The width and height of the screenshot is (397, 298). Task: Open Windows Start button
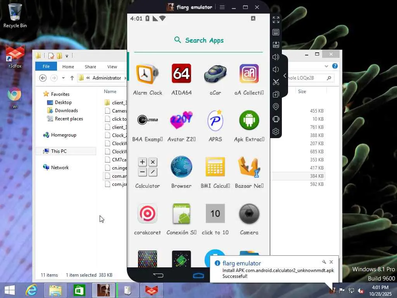point(10,290)
